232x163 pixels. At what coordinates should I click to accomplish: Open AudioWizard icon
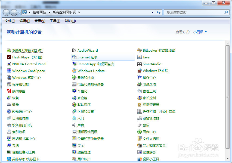click(74, 50)
